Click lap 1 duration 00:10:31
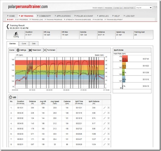The image size is (161, 151). point(20,108)
